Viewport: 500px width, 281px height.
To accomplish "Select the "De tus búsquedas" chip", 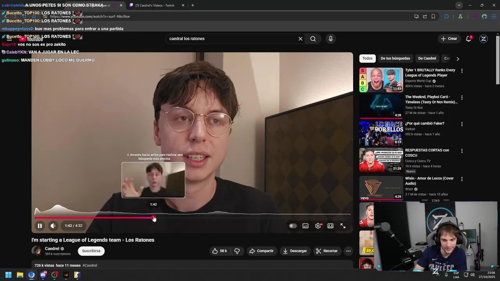I will tap(395, 59).
